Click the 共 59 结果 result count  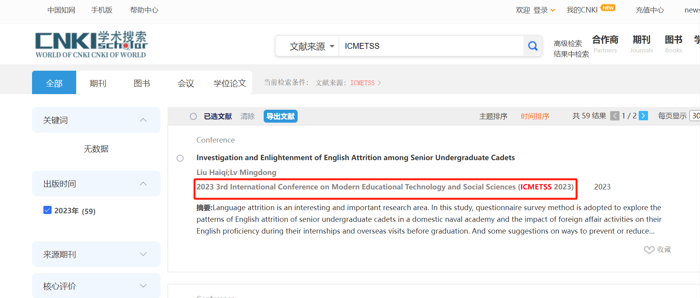(589, 116)
